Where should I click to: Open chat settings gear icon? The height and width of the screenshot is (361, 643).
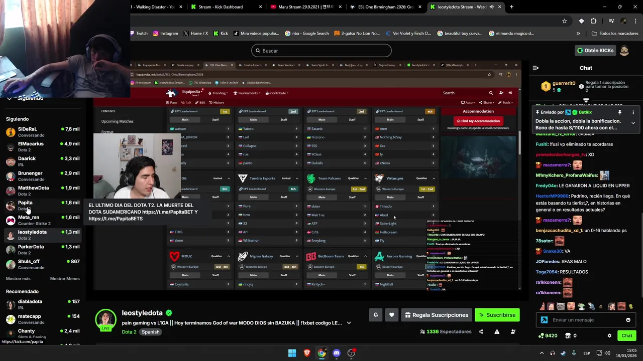click(x=609, y=335)
